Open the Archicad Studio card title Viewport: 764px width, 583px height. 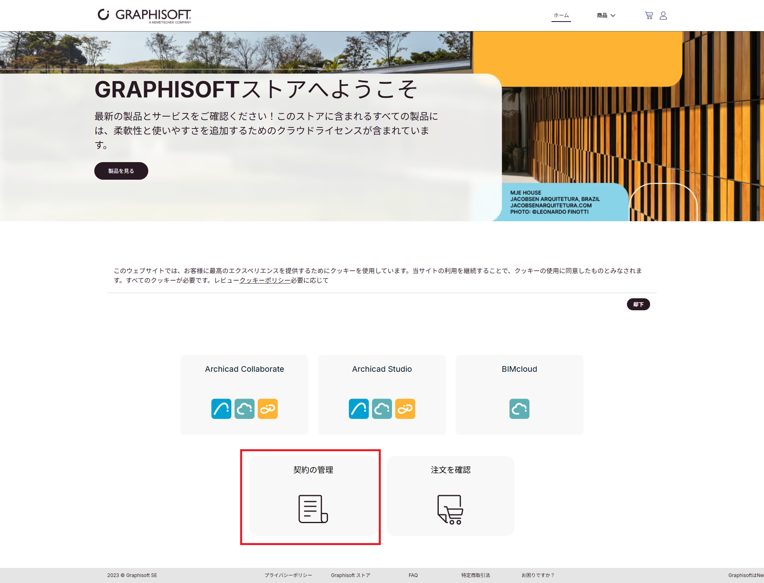tap(382, 369)
